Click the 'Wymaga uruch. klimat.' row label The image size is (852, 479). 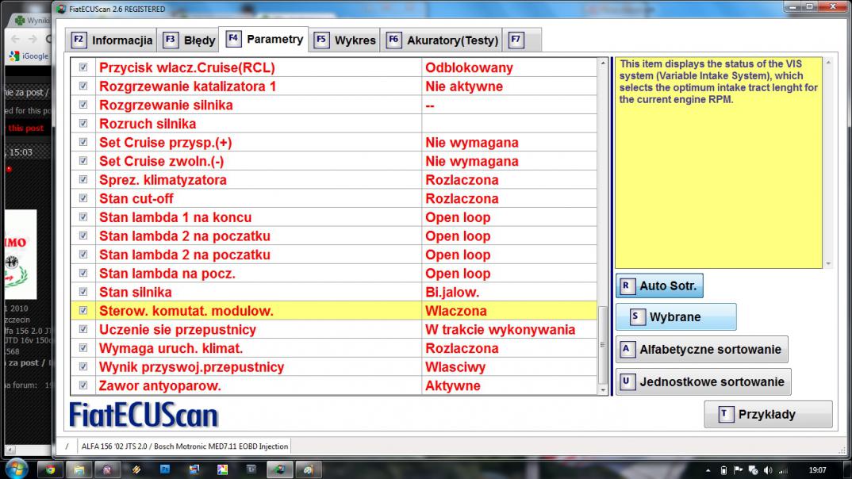click(x=171, y=348)
